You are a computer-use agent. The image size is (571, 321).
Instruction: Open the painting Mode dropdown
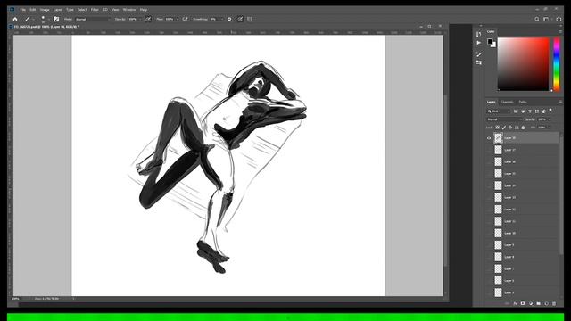pos(93,19)
